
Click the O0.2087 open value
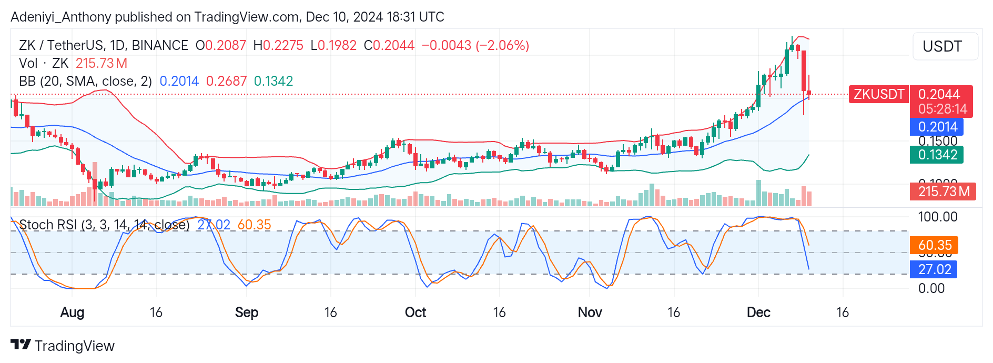(x=221, y=45)
